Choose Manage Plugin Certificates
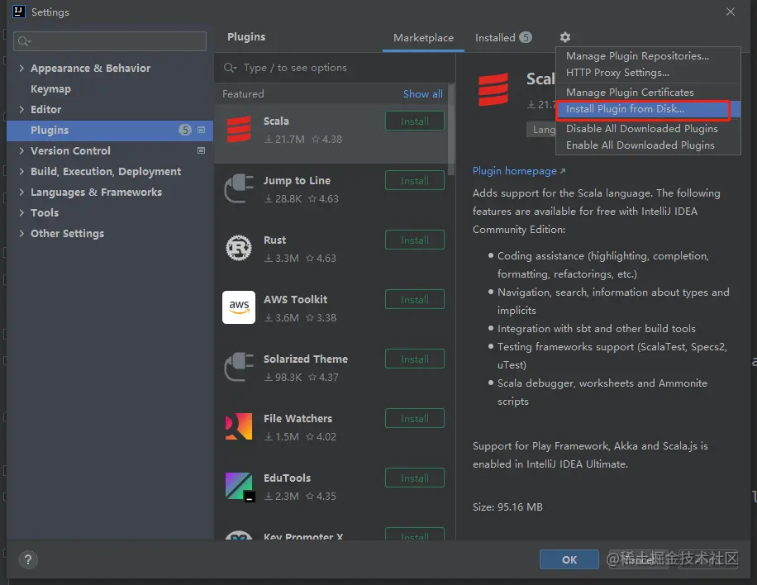This screenshot has width=757, height=585. pos(648,93)
